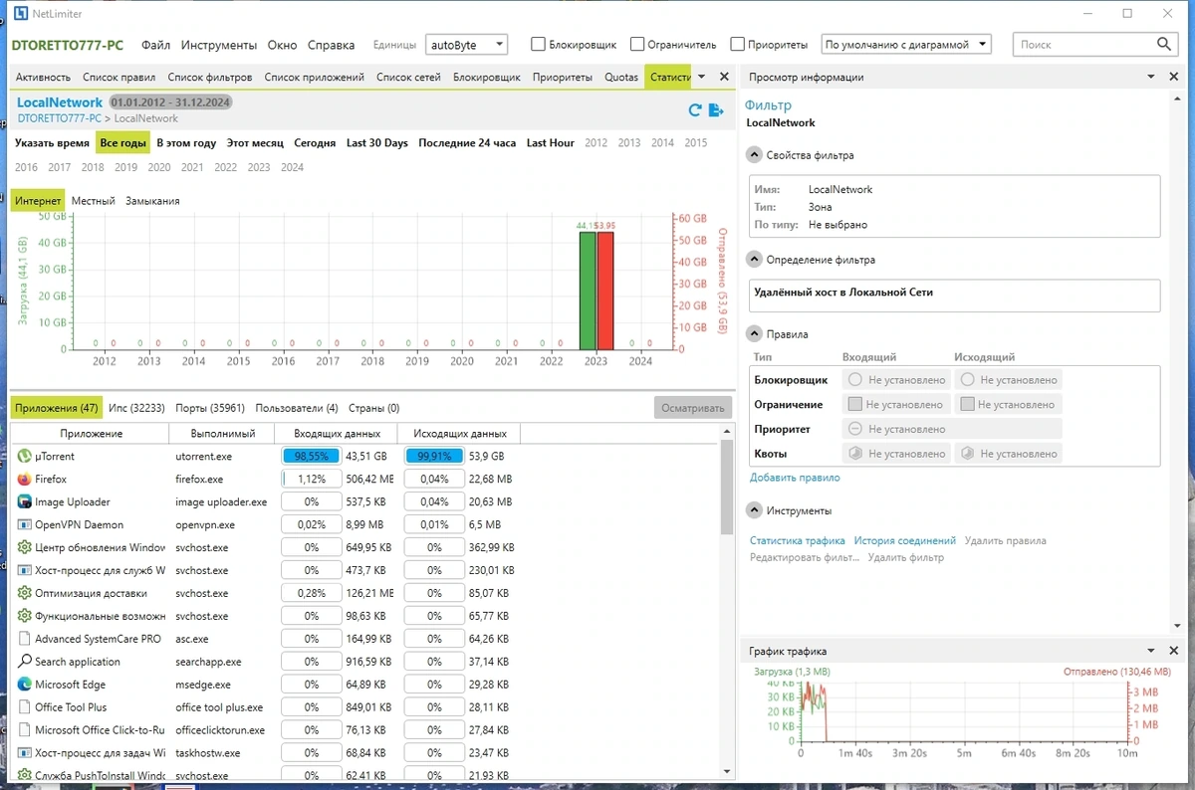1195x790 pixels.
Task: Open the Инструменты menu
Action: tap(219, 45)
